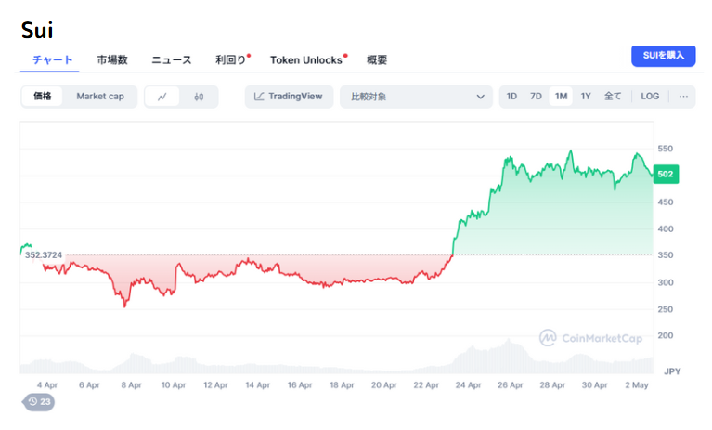Select the 1Y time range

click(x=586, y=97)
